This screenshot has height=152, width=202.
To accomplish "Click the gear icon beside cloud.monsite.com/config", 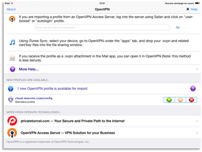I will click(10, 100).
